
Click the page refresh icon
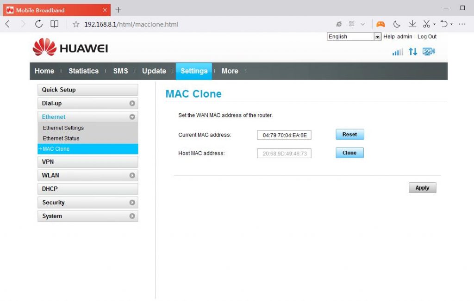tap(39, 24)
